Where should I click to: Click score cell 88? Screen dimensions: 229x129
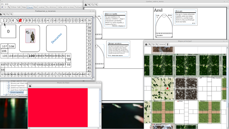68,64
